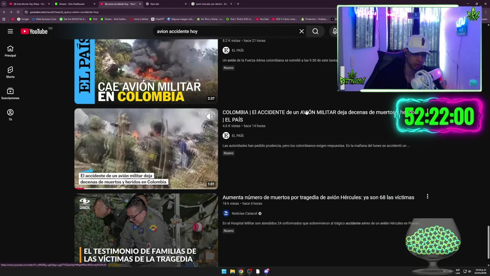Open the Noticias Caracol channel name
Viewport: 490px width, 276px height.
click(x=244, y=214)
